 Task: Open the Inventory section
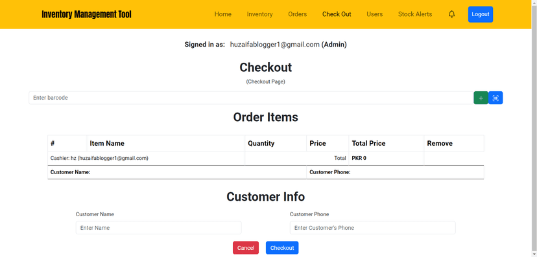[x=259, y=14]
